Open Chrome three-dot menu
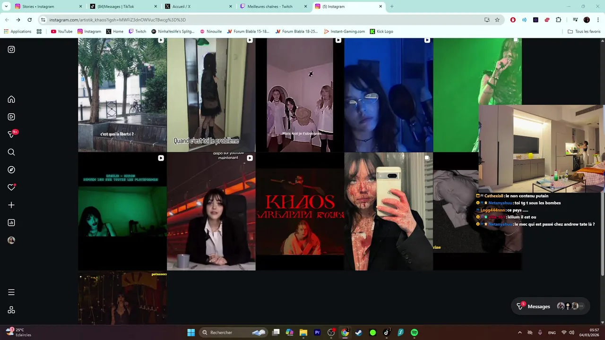The width and height of the screenshot is (605, 340). 598,20
